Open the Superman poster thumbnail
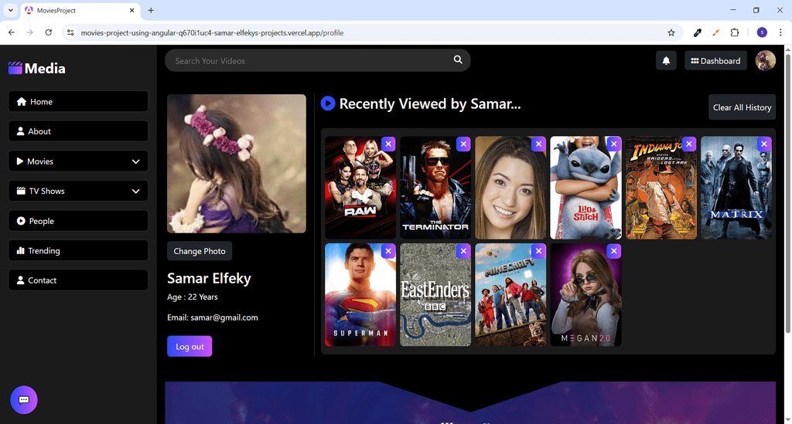Screen dimensions: 792x424 coord(360,295)
